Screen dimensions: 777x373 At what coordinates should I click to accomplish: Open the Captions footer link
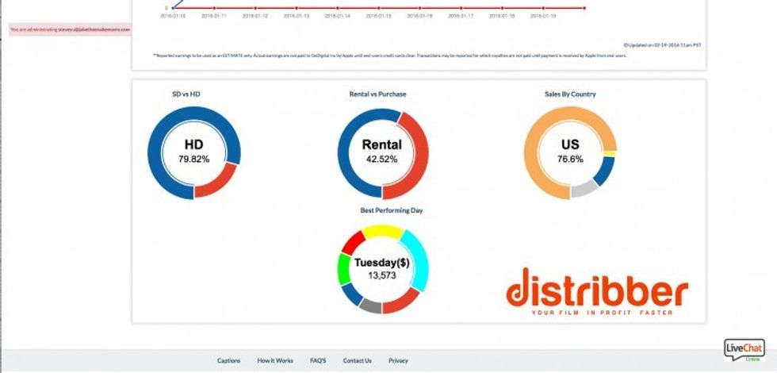pyautogui.click(x=228, y=360)
